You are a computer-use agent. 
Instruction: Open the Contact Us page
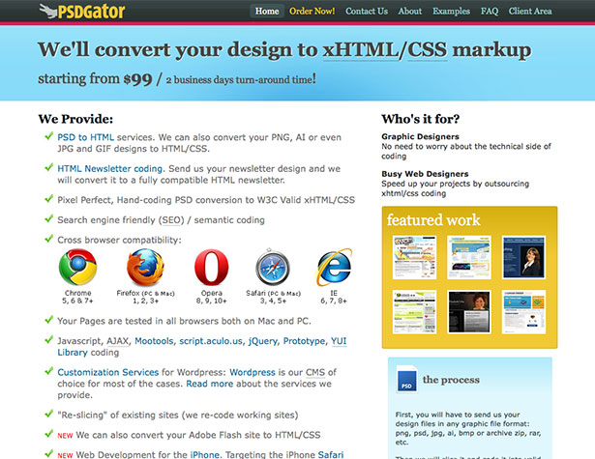(367, 11)
